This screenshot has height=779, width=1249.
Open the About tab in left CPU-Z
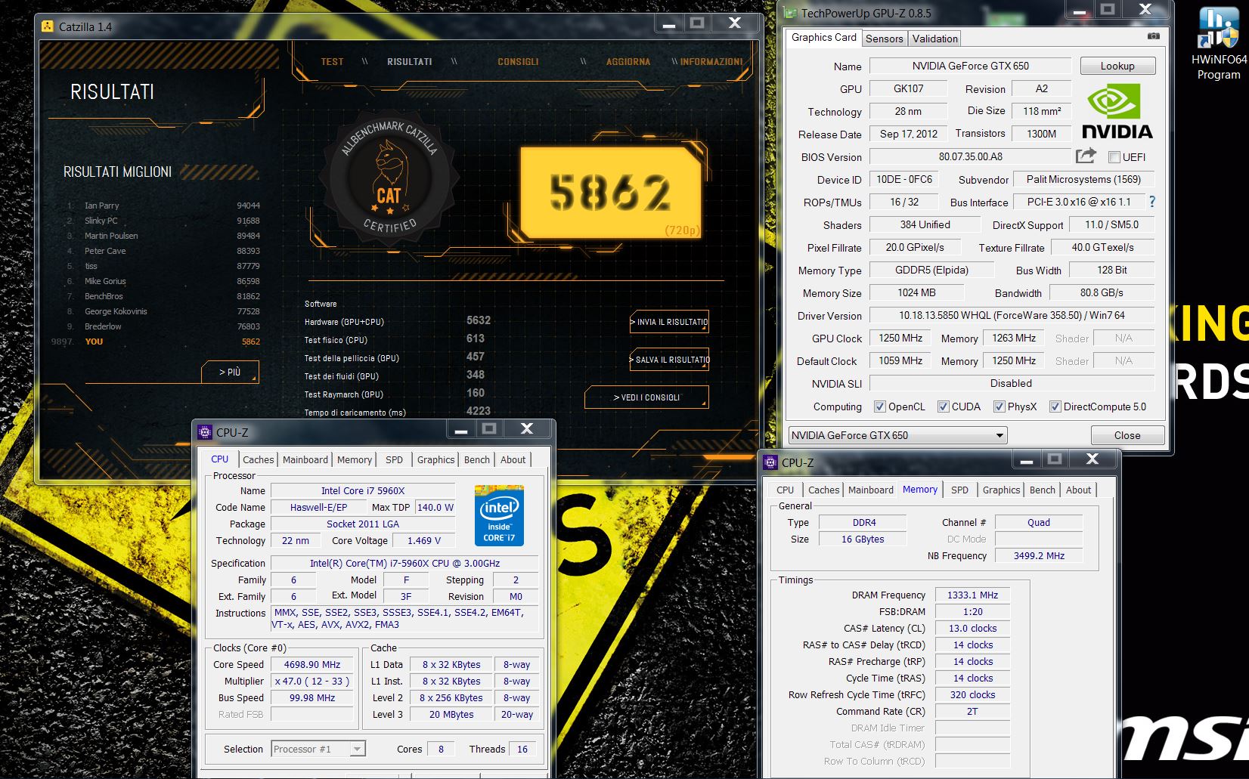[x=513, y=459]
